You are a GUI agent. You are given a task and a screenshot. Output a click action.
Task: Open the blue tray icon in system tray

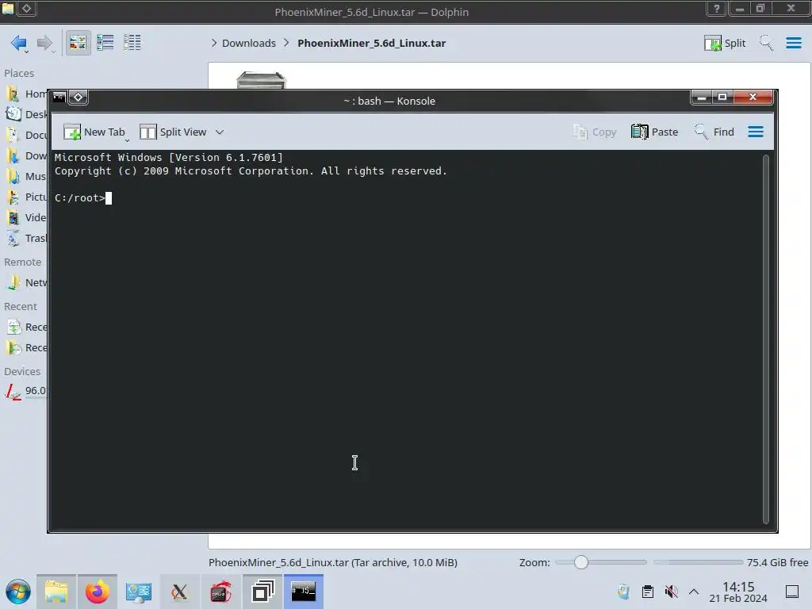[x=623, y=592]
